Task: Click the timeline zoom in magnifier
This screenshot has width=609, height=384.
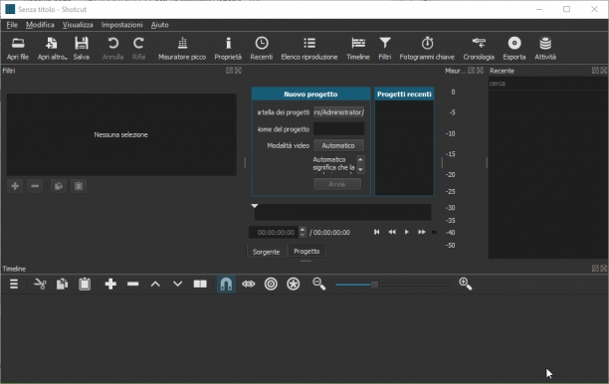Action: [466, 285]
